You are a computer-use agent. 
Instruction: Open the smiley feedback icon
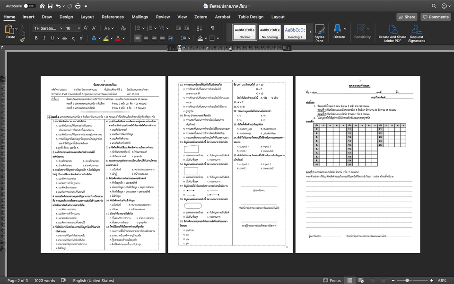click(444, 6)
